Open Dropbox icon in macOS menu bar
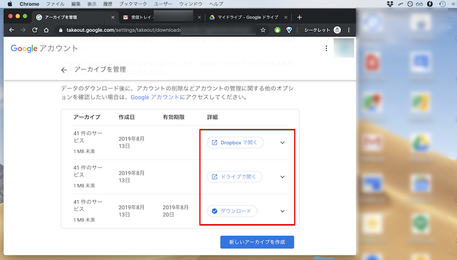Image resolution: width=457 pixels, height=260 pixels. (390, 4)
